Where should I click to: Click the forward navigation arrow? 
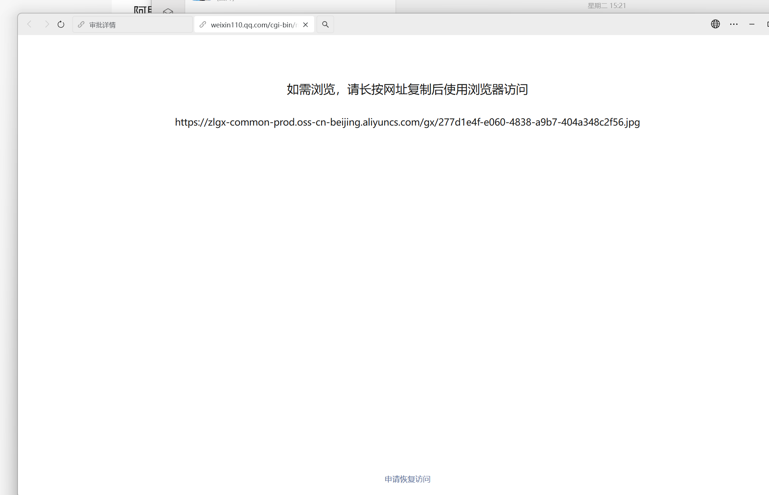click(46, 24)
